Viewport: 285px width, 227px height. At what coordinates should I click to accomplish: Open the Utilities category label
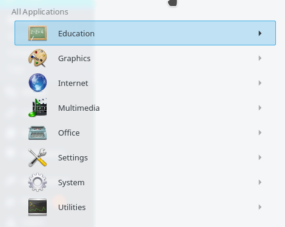click(x=72, y=207)
